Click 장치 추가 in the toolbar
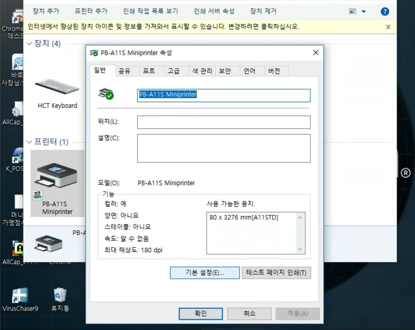The width and height of the screenshot is (415, 330). pyautogui.click(x=46, y=11)
